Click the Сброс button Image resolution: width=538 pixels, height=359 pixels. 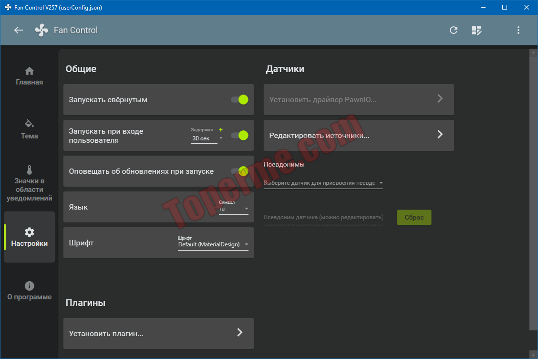[x=414, y=217]
